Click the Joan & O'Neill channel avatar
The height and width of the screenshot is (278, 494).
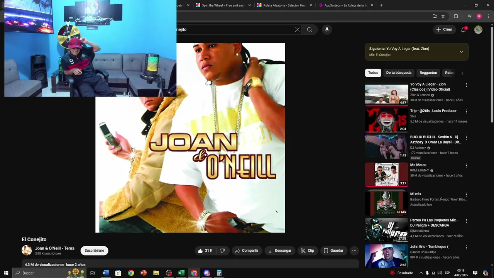tap(27, 250)
